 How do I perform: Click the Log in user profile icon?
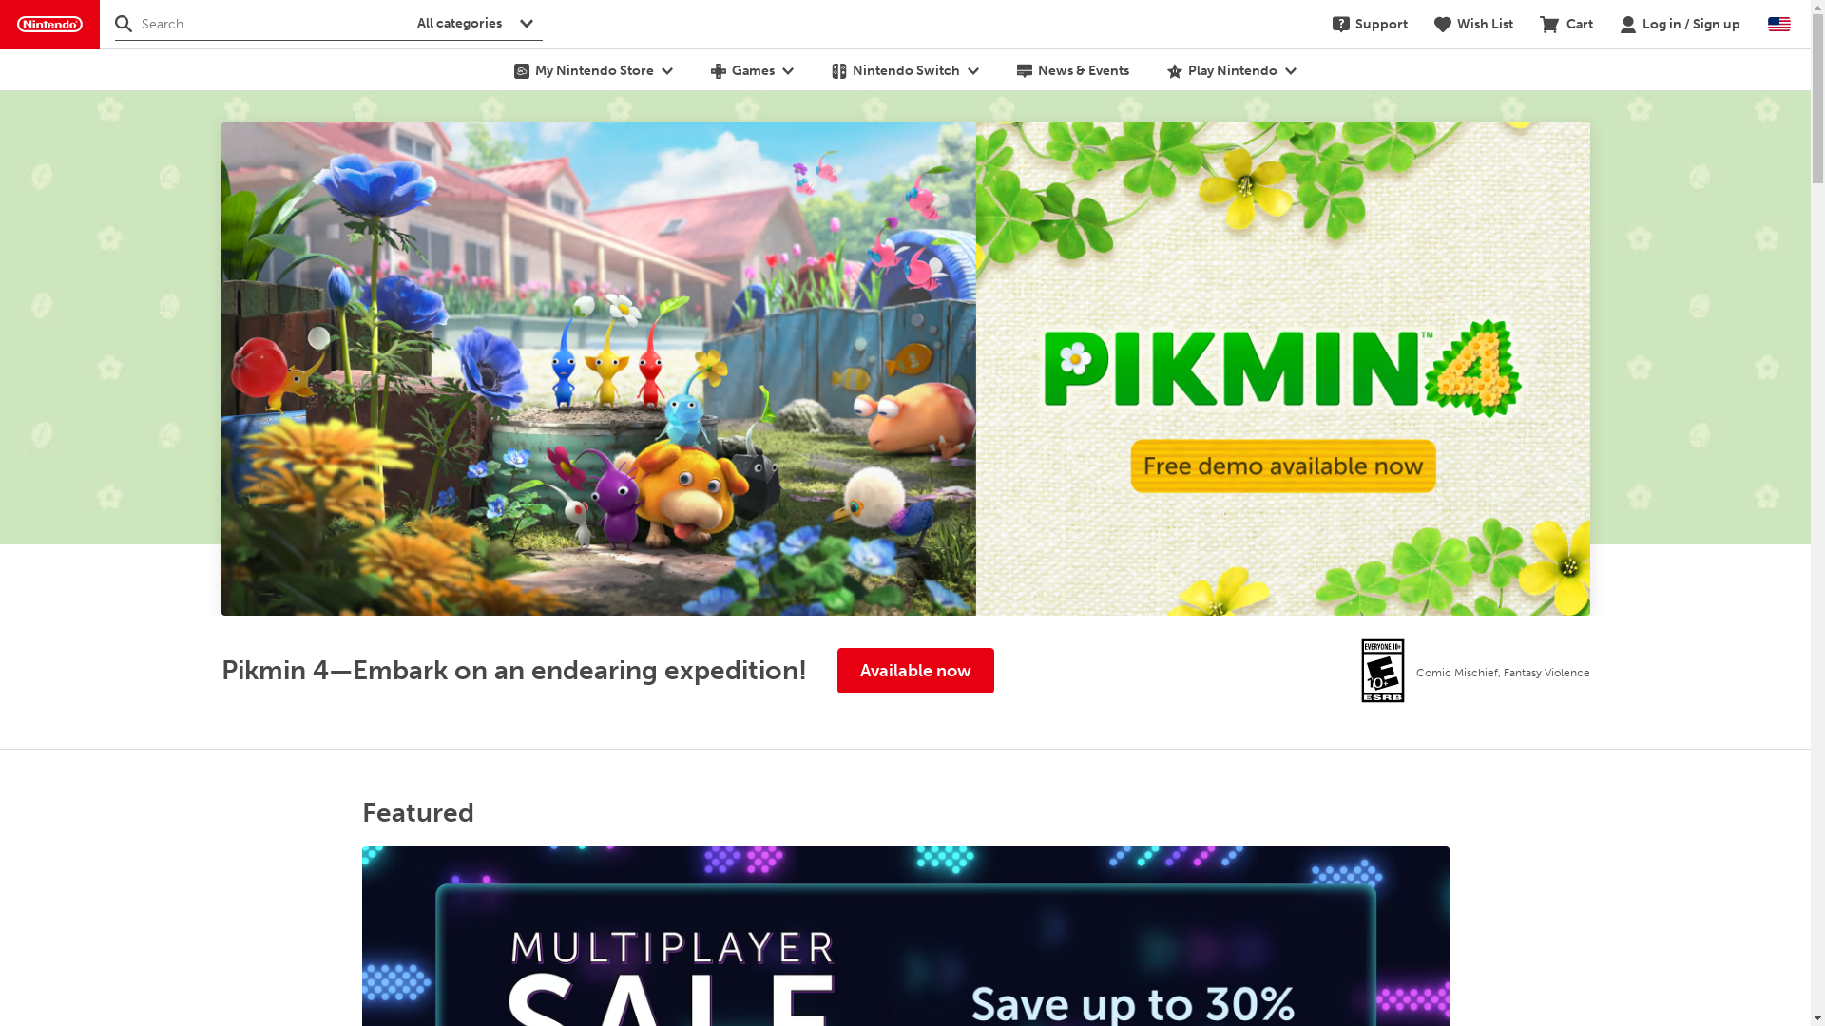click(1627, 25)
